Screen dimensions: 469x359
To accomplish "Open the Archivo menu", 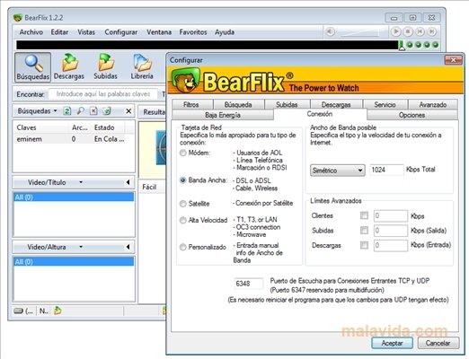I will click(31, 32).
